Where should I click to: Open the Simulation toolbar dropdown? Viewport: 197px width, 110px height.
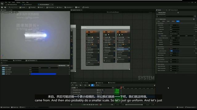click(69, 7)
